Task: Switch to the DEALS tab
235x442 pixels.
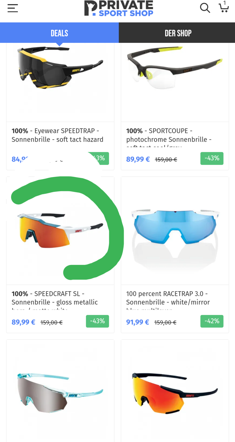Action: tap(59, 33)
